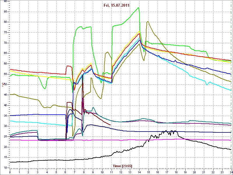Select the 45 label on temperature axis
This screenshot has width=233, height=175.
(x=5, y=95)
